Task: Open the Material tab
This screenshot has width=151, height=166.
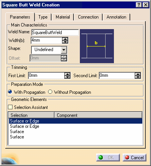Action: [x=63, y=17]
